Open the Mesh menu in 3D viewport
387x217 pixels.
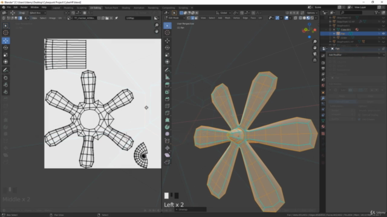[x=227, y=18]
